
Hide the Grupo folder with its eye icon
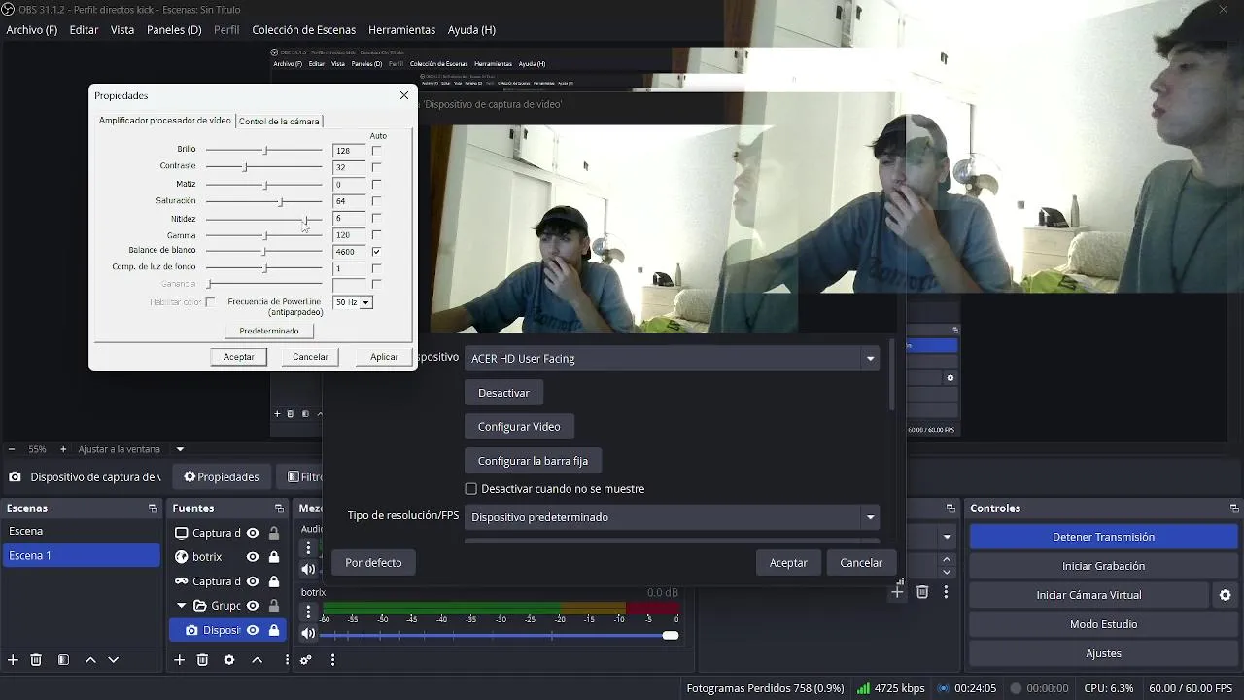click(x=253, y=606)
